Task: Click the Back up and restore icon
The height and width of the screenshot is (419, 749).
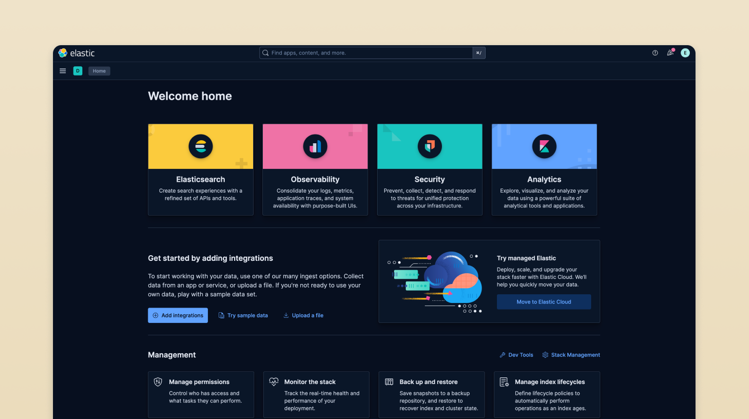Action: [389, 382]
